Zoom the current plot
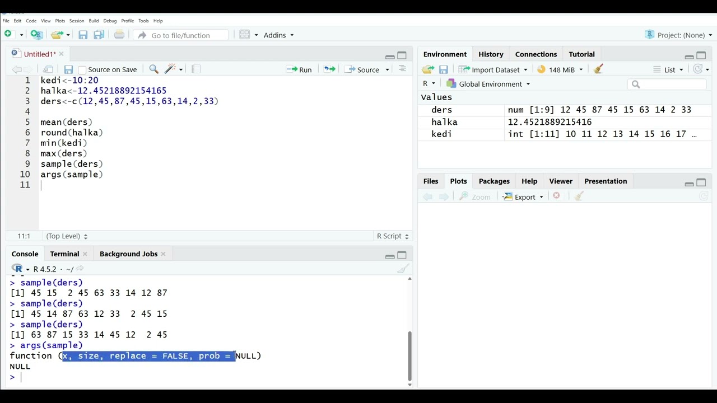This screenshot has height=403, width=717. [474, 196]
